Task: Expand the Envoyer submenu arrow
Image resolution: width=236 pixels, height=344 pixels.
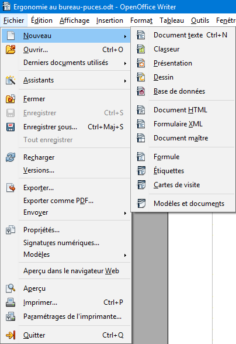Action: (x=125, y=213)
